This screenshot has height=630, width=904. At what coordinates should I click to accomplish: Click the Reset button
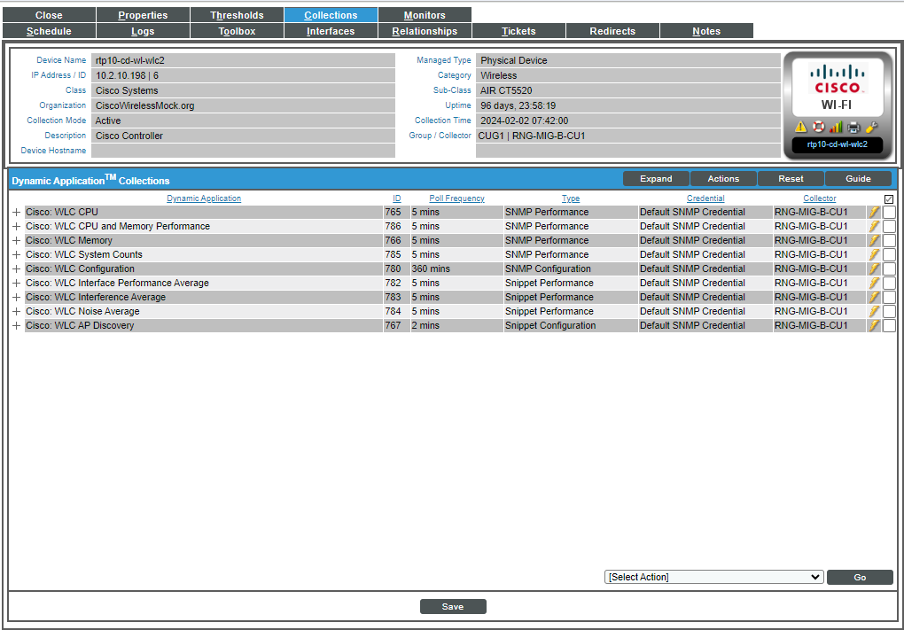point(790,178)
